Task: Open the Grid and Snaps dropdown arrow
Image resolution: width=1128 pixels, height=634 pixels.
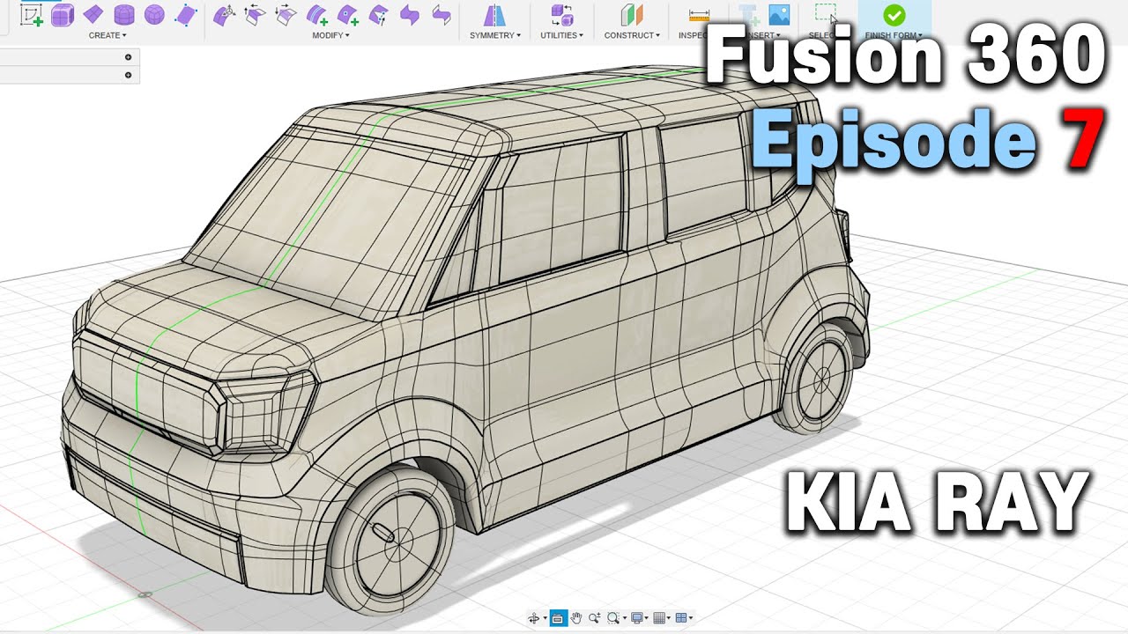Action: [669, 619]
